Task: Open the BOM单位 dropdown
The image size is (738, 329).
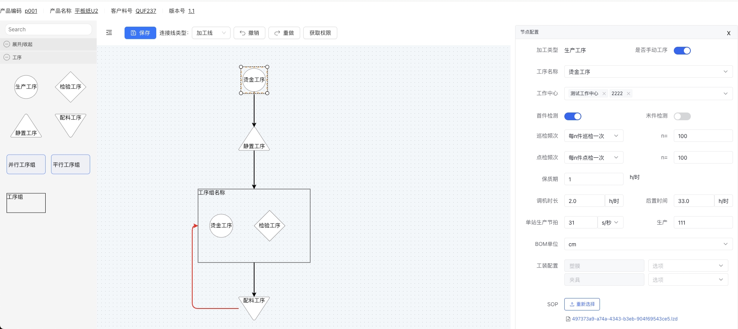Action: coord(648,244)
